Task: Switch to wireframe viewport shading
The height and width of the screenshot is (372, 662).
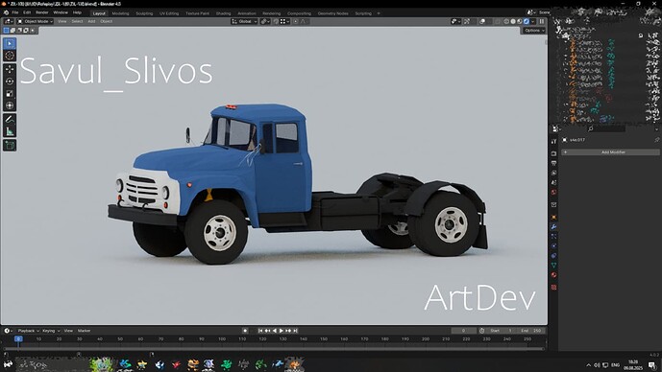Action: click(506, 21)
